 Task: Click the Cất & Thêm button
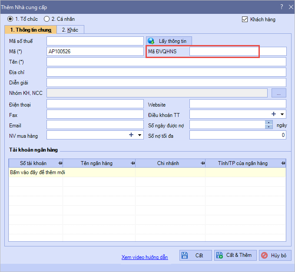click(235, 256)
